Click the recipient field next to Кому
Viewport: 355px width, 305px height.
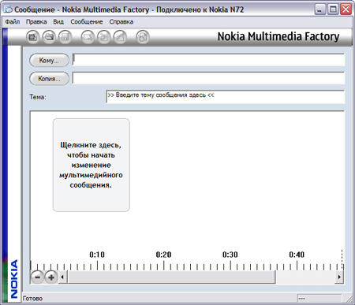coord(208,60)
